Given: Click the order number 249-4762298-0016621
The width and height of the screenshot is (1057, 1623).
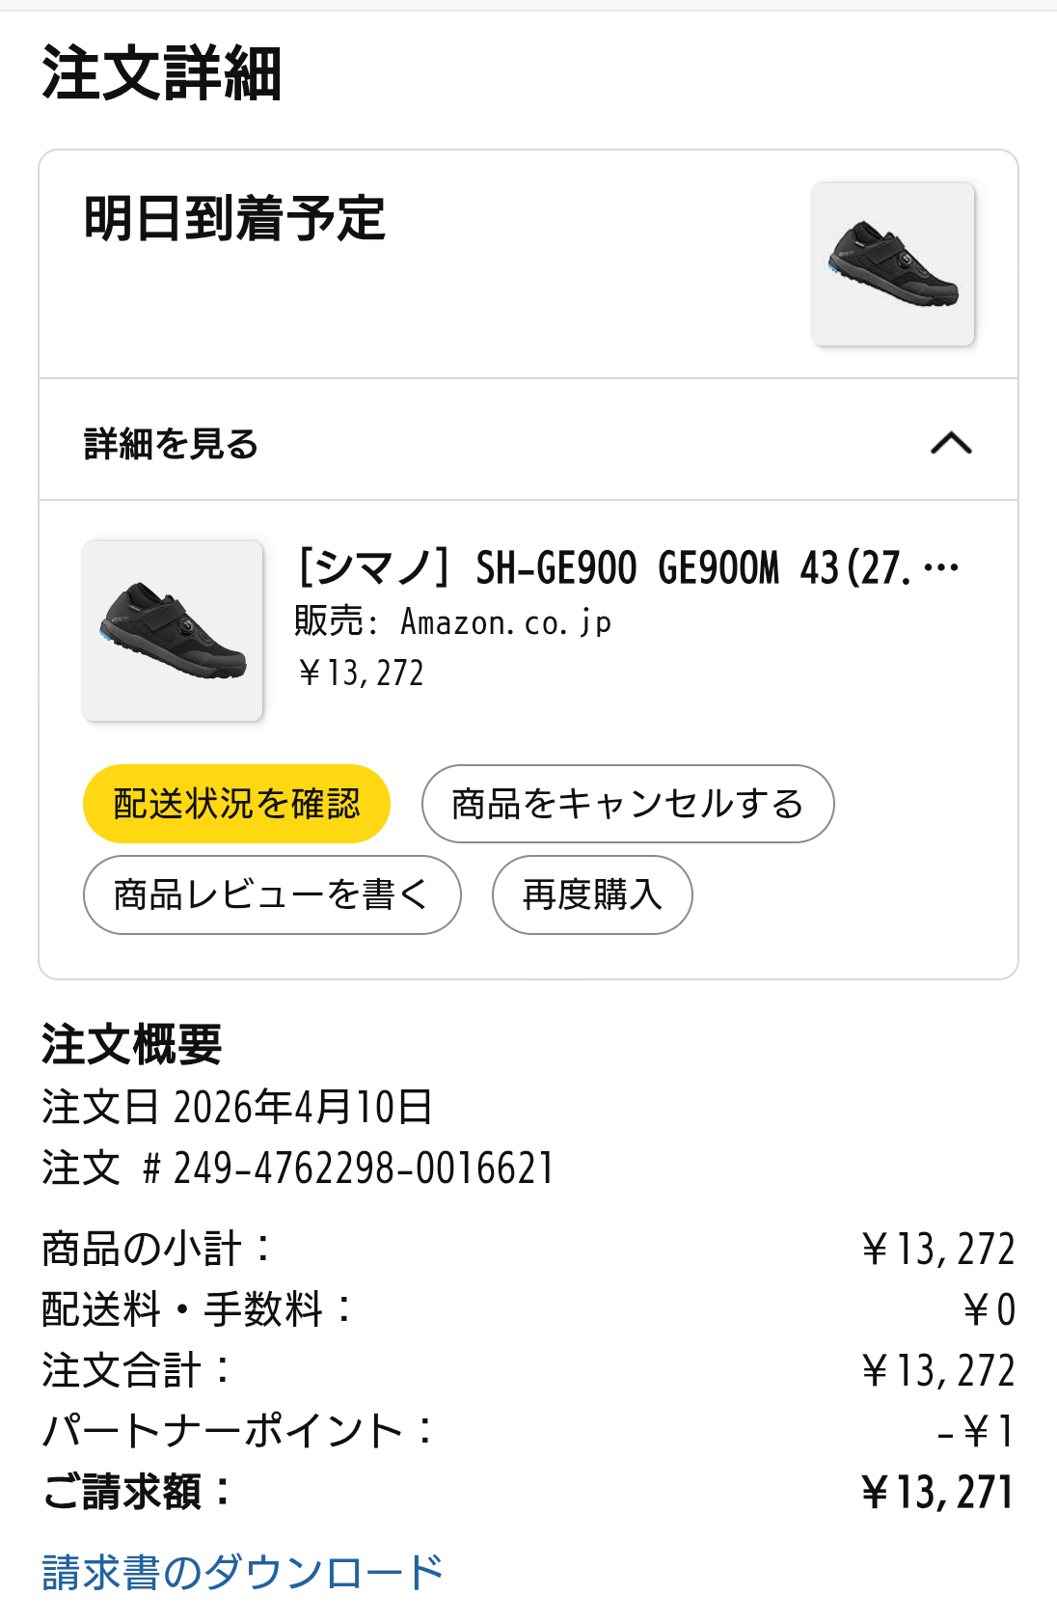Looking at the screenshot, I should click(x=364, y=1168).
